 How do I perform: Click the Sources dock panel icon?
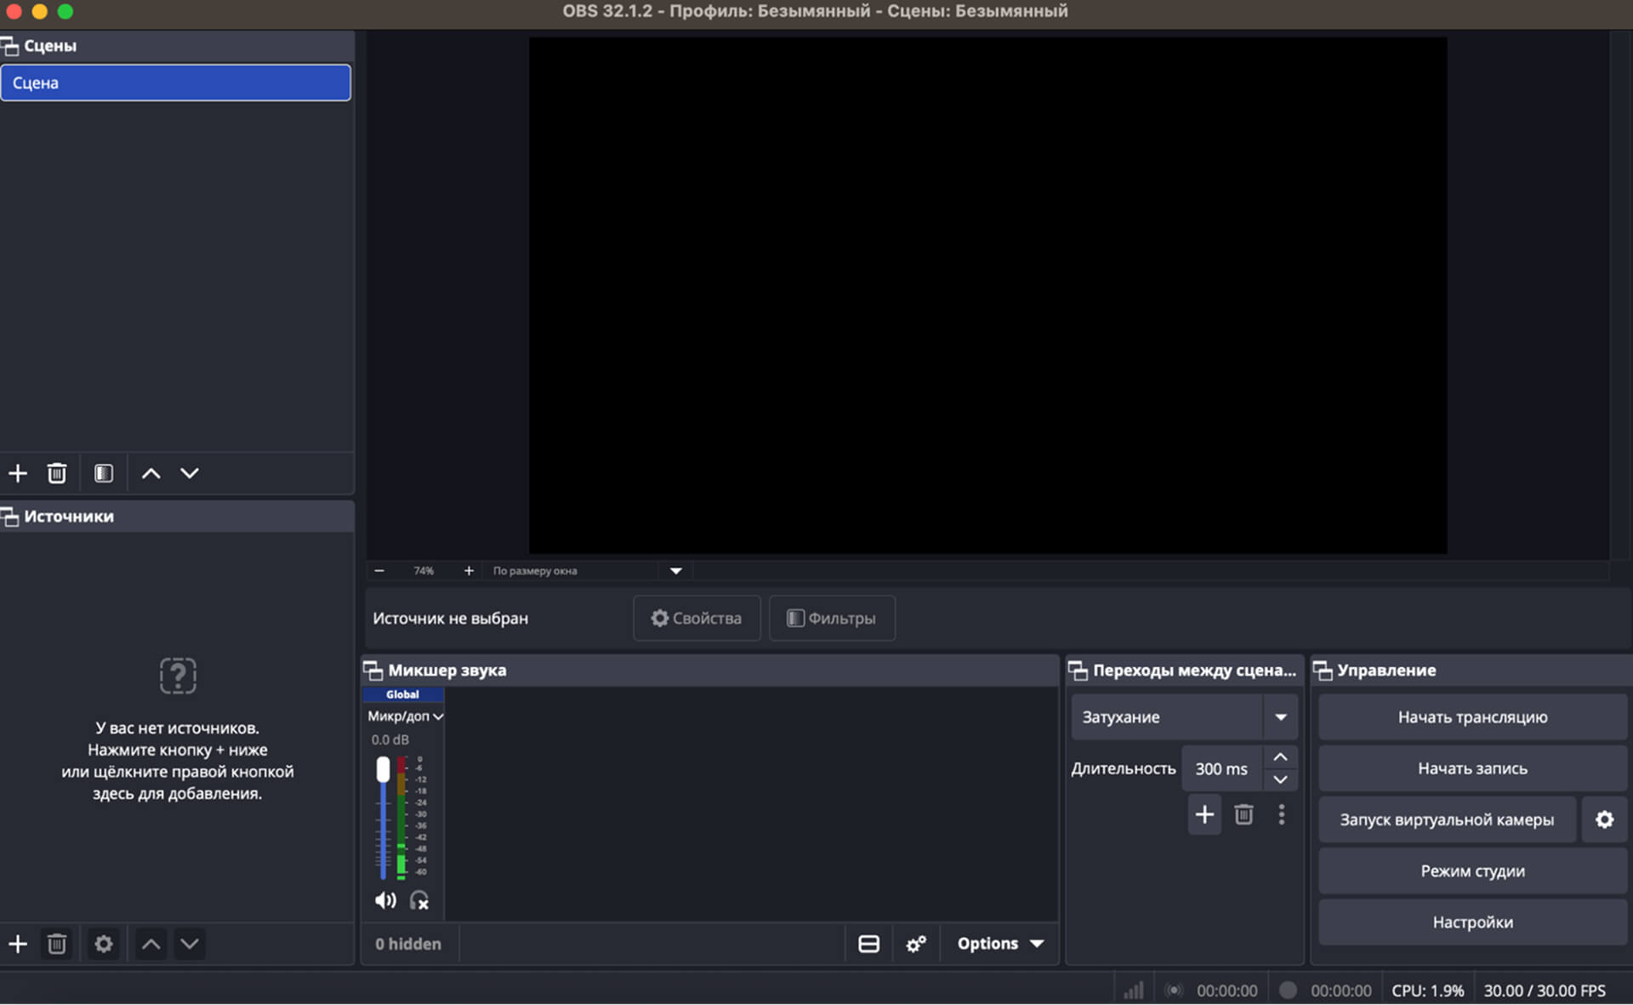tap(9, 517)
